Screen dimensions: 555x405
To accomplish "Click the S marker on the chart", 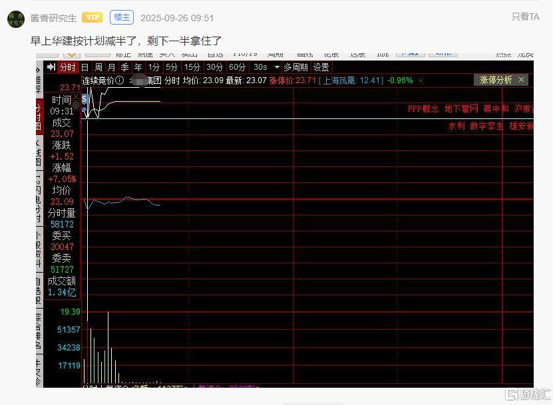I will pos(85,98).
